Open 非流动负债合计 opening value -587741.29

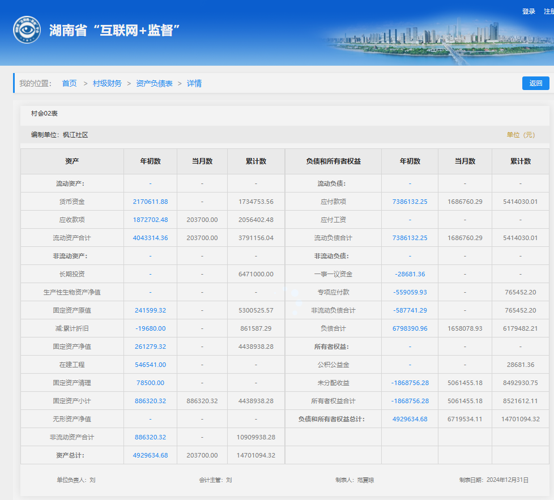410,310
